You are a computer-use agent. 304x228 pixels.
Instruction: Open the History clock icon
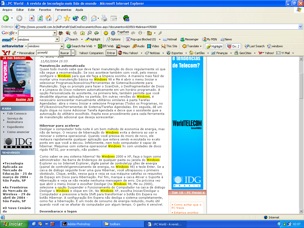coord(84,18)
